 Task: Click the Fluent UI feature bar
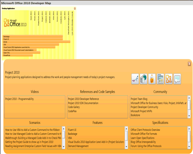click(33, 39)
